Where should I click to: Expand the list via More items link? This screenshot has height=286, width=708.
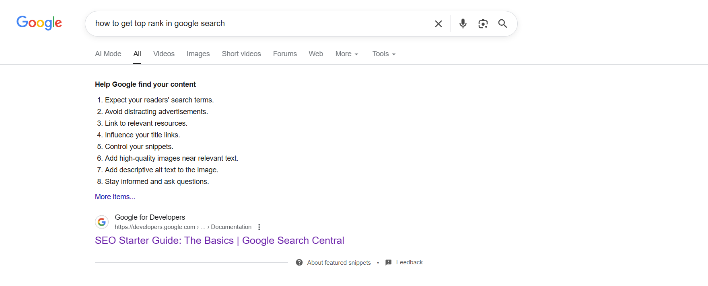115,197
